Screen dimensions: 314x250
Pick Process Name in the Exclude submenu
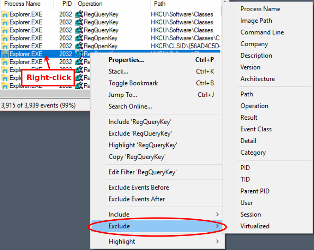[x=260, y=9]
